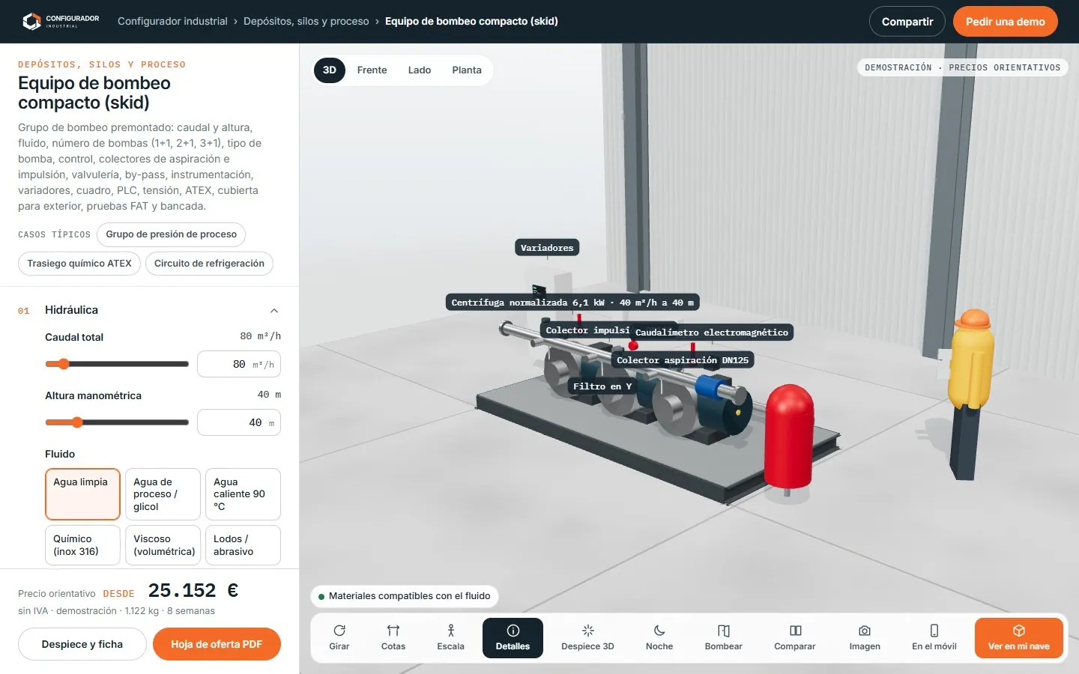Choose Circuito de refrigeración preset
The width and height of the screenshot is (1079, 674).
pos(209,264)
